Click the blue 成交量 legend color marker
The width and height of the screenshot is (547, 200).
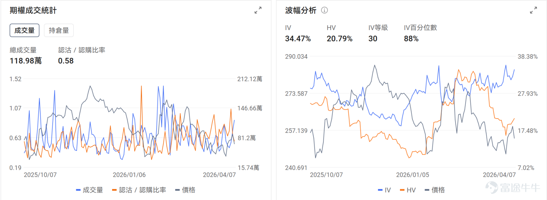78,190
